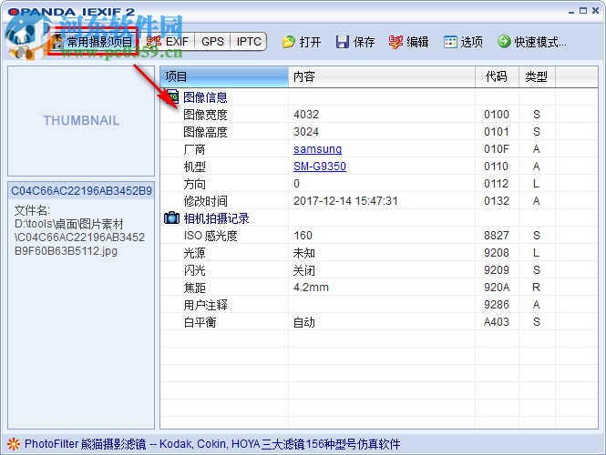The width and height of the screenshot is (606, 455).
Task: Close the Opanda IExif window
Action: [596, 11]
